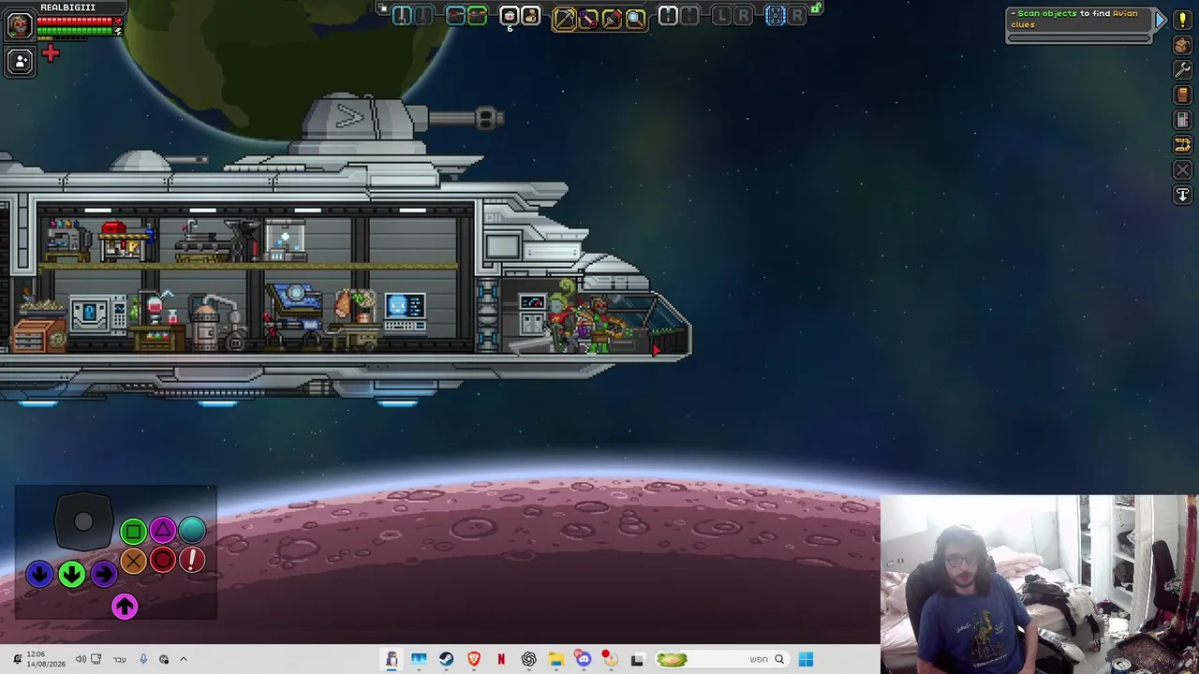Click the magenta up arrow overlay button

pos(125,607)
